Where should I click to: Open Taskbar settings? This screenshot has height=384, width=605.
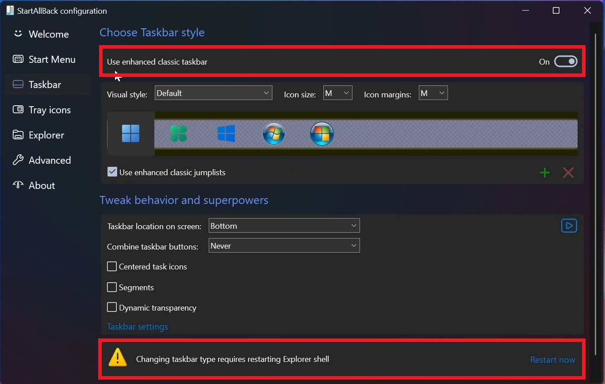[138, 326]
